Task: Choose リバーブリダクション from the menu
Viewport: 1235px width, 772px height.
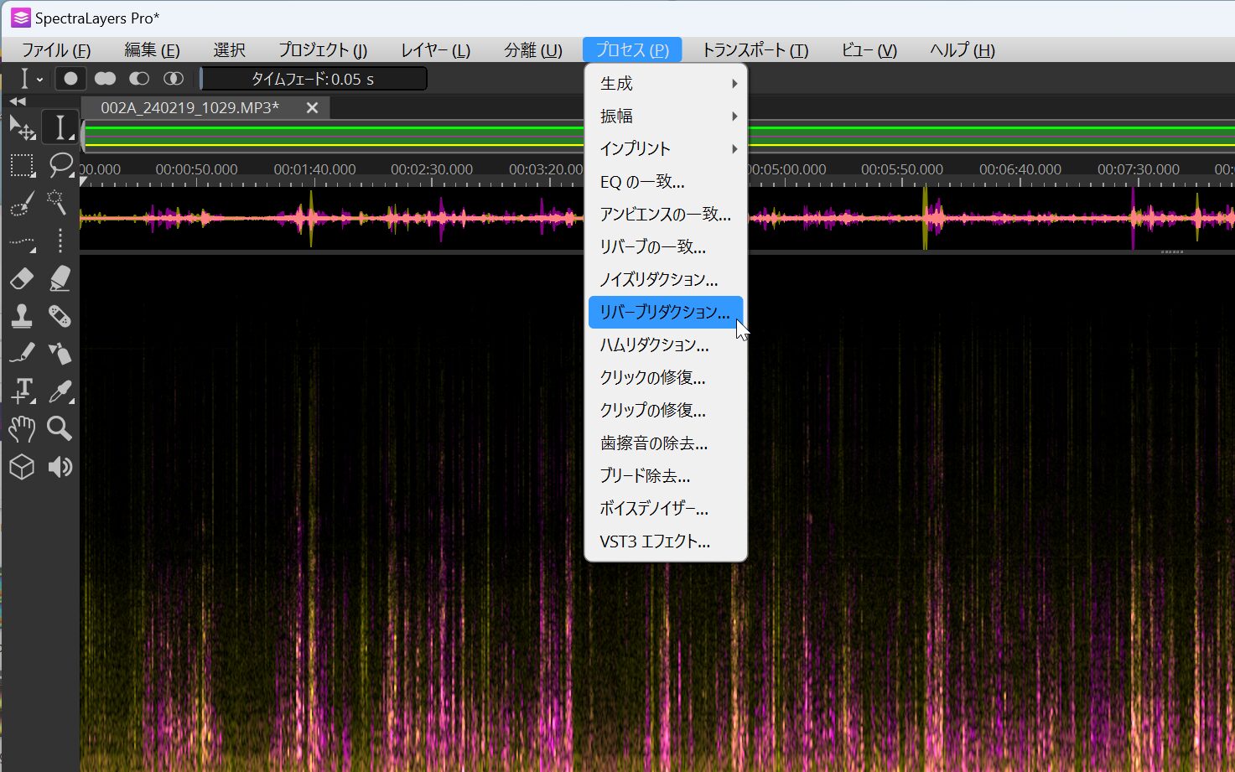Action: point(665,312)
